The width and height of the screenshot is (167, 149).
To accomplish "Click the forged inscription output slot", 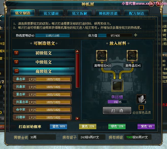I will 117,86.
